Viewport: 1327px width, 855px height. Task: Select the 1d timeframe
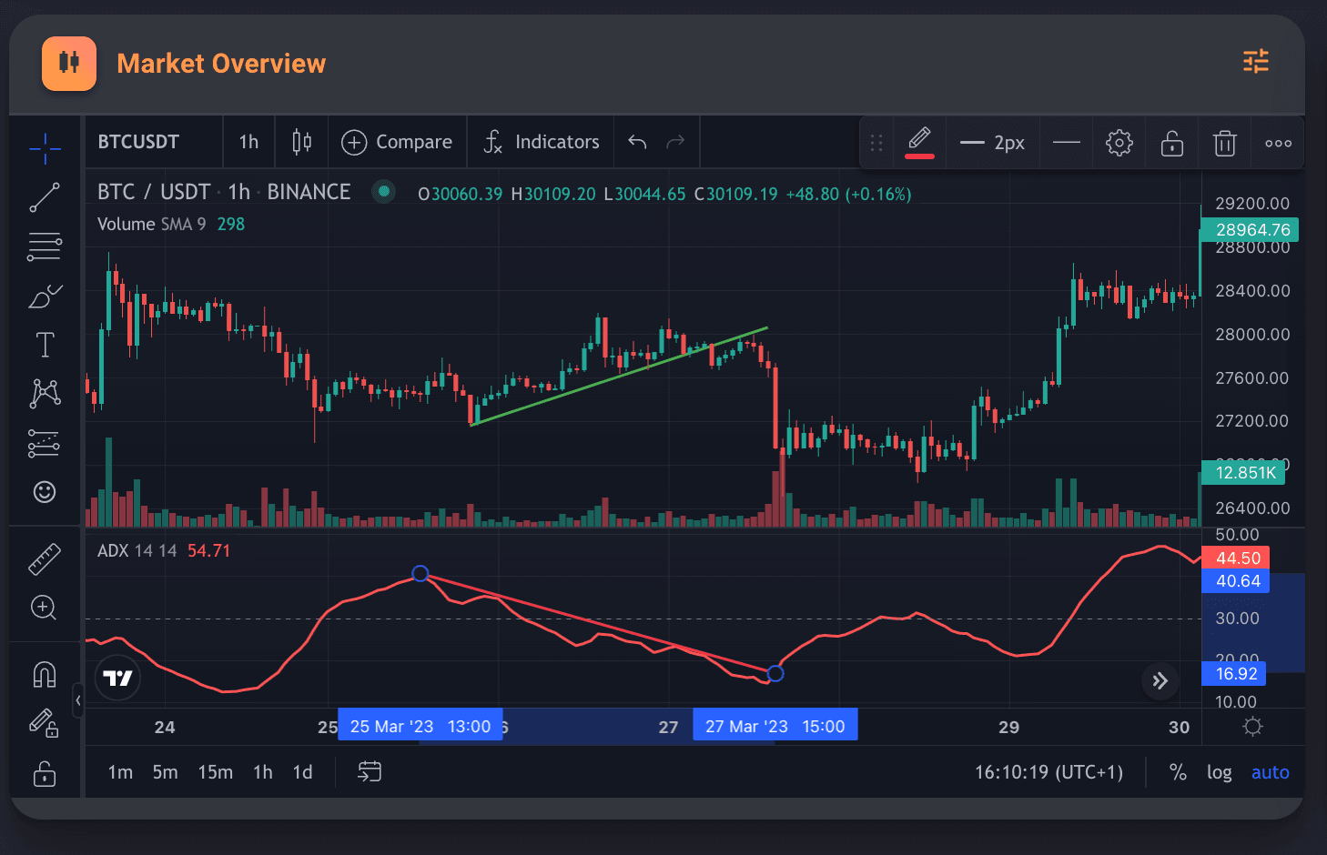pos(302,772)
